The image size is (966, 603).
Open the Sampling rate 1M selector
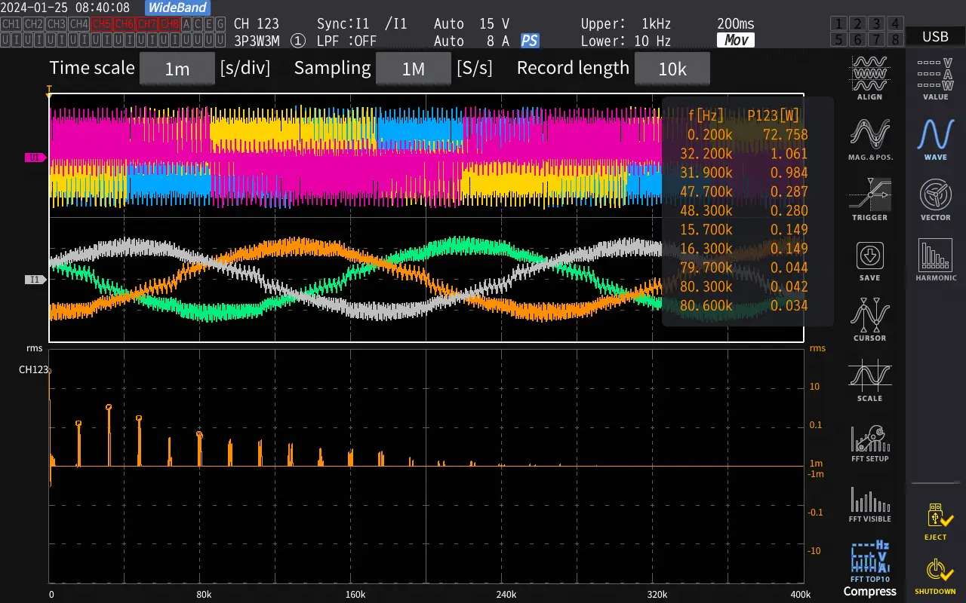[x=413, y=68]
